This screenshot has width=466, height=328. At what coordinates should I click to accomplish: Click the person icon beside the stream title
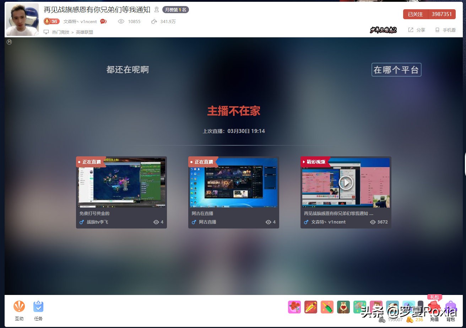156,10
